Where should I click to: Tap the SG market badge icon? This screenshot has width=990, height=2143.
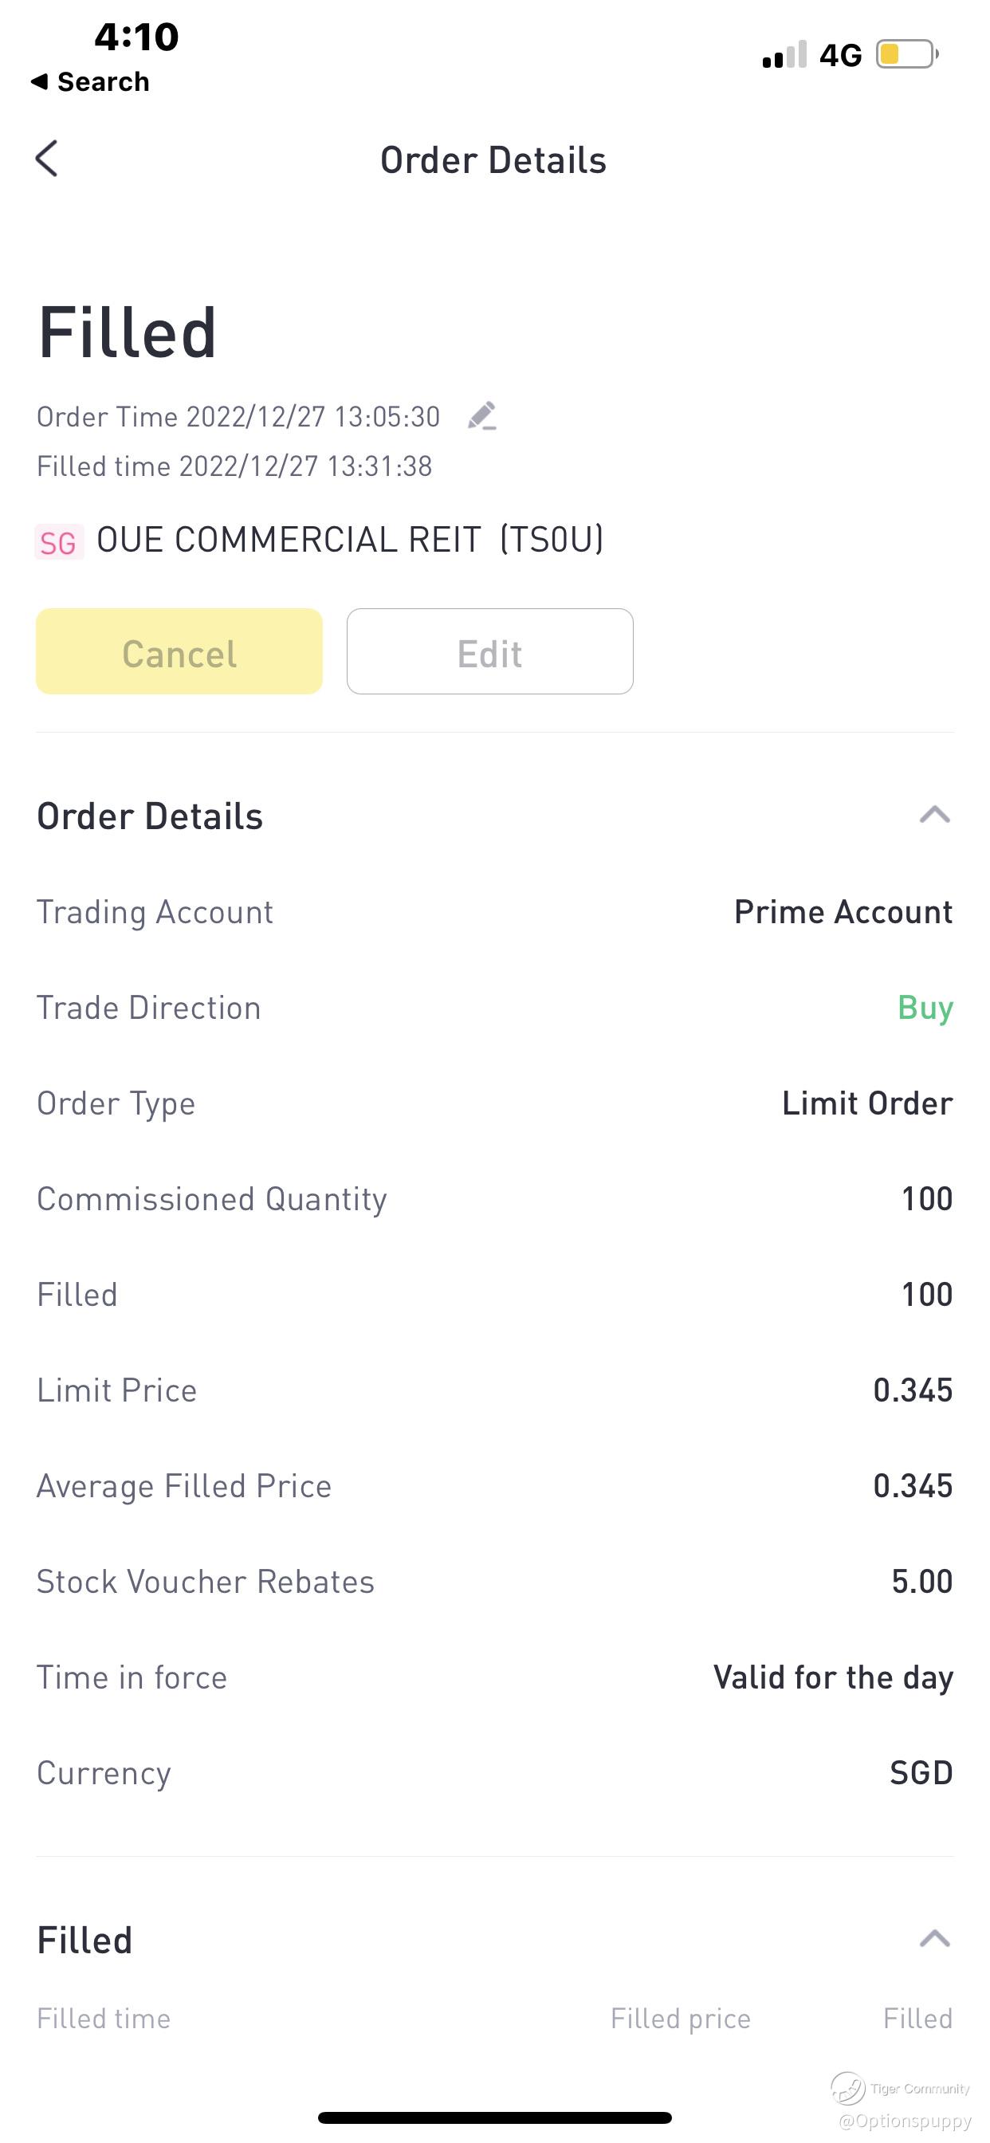[x=58, y=542]
